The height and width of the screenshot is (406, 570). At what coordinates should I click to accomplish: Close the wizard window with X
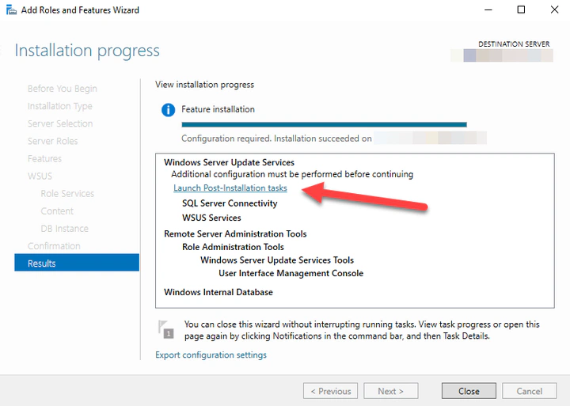point(554,9)
